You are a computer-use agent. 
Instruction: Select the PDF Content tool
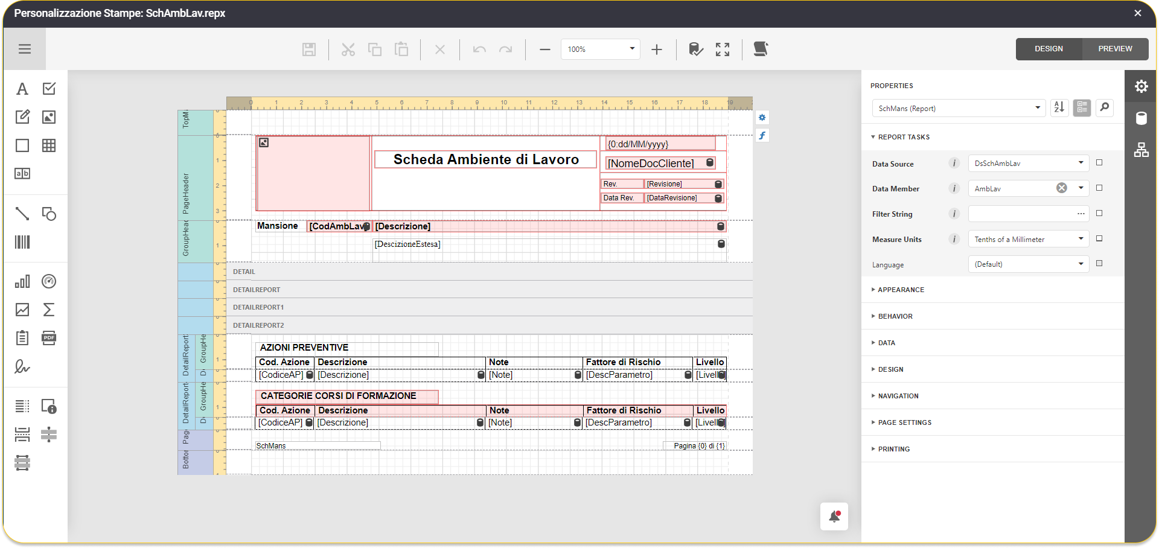pyautogui.click(x=49, y=338)
